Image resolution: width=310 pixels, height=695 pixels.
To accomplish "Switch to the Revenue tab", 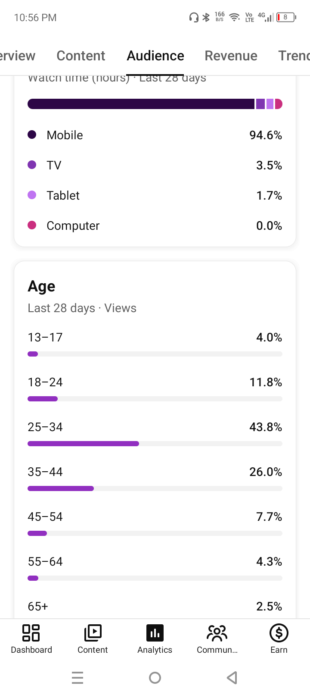I will pyautogui.click(x=231, y=56).
